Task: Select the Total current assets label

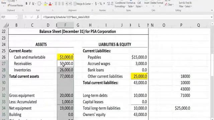Action: pos(24,76)
